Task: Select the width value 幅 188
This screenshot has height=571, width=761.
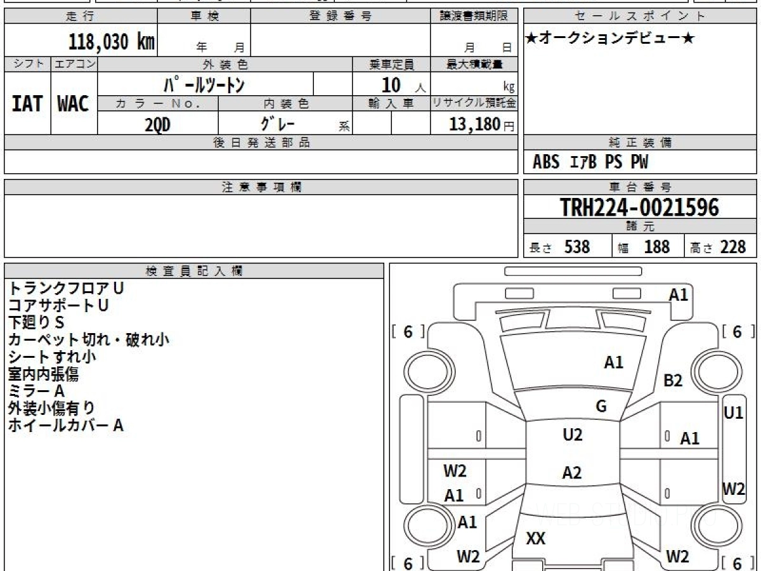Action: pos(644,247)
